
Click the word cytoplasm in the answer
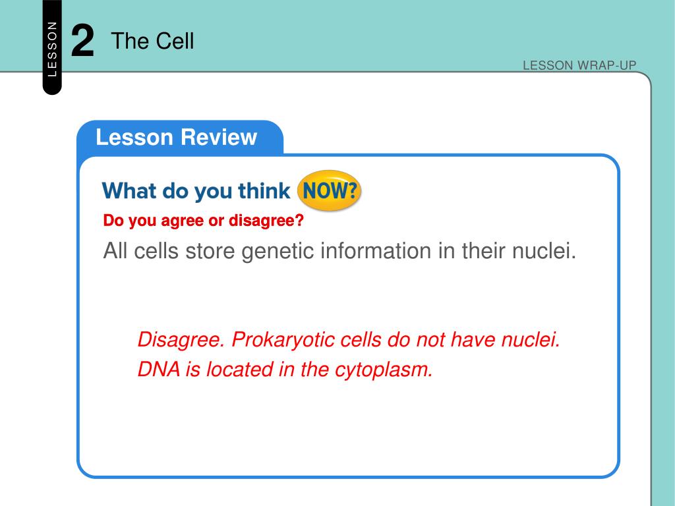(384, 370)
